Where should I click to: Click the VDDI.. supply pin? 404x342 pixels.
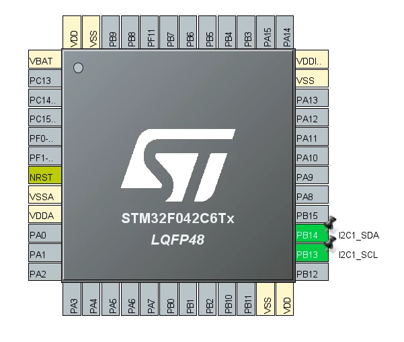tap(312, 59)
